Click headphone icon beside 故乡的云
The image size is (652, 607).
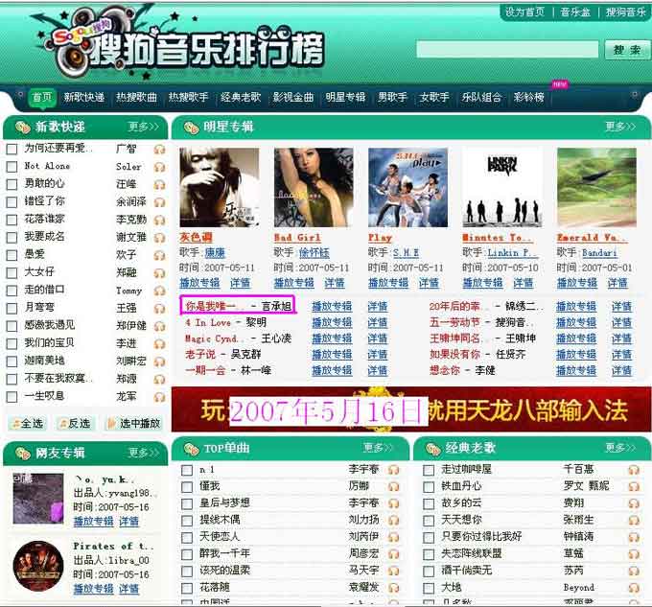634,503
